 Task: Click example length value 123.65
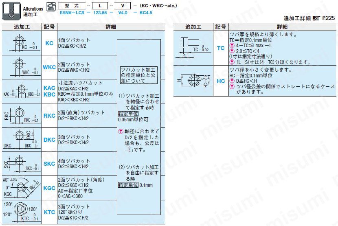click(100, 13)
